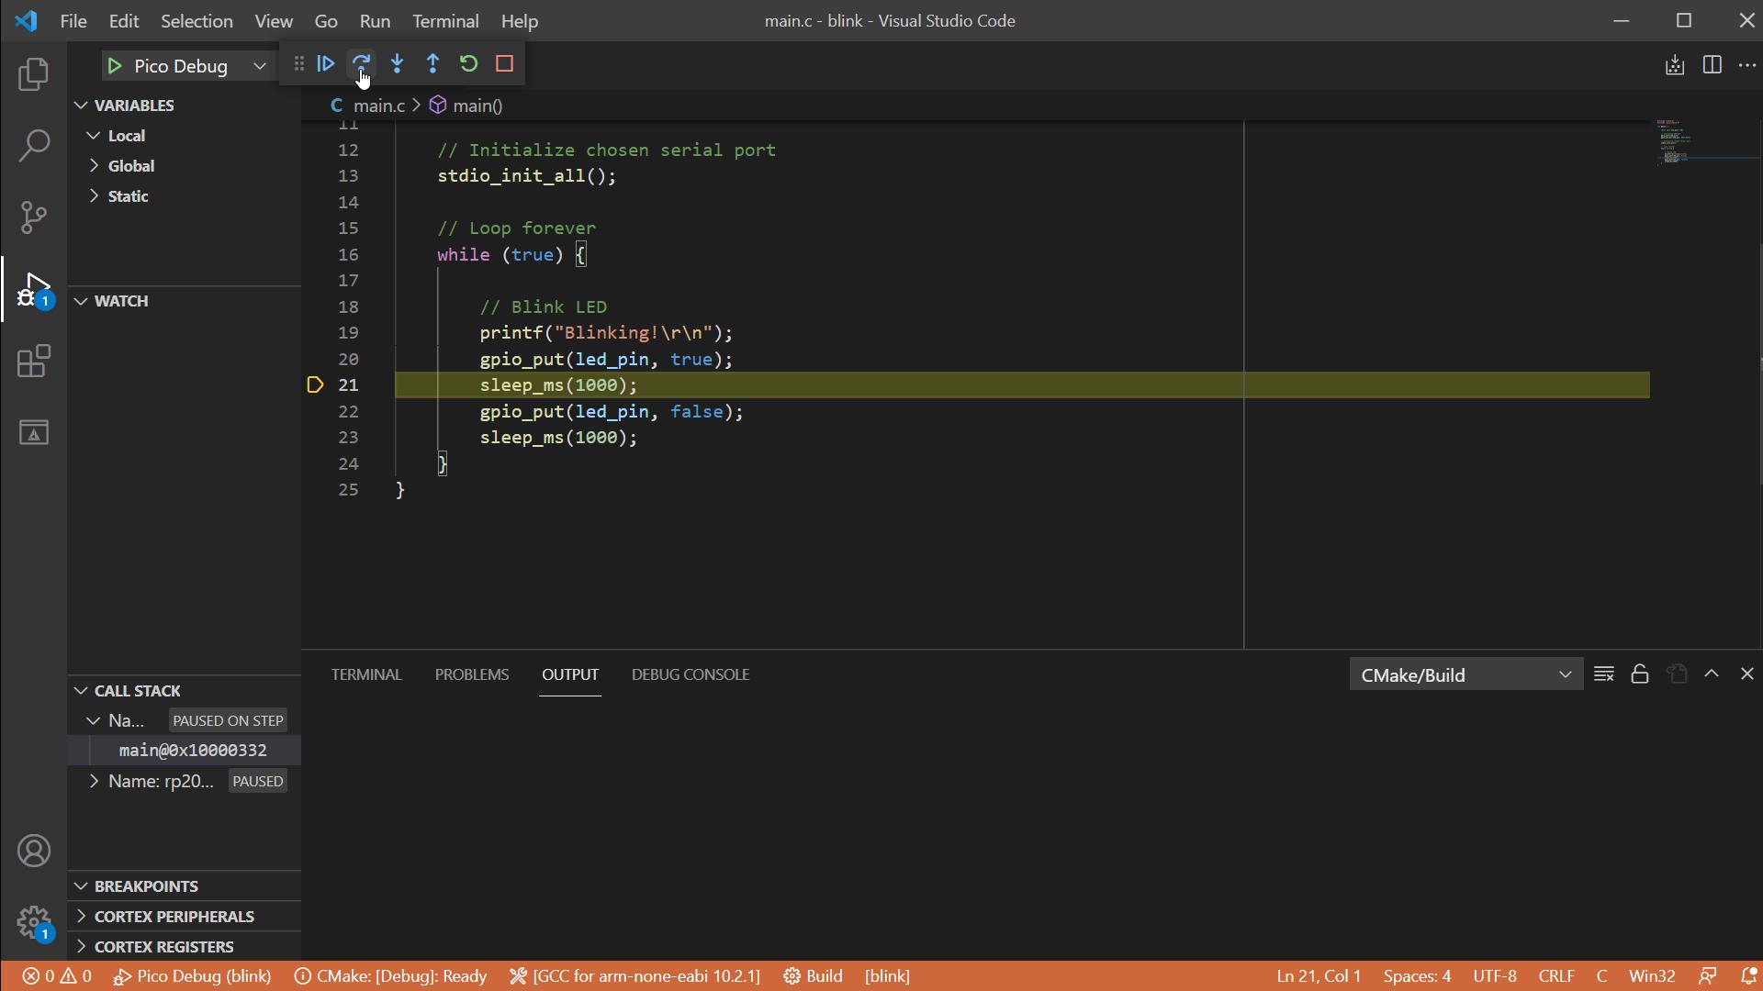Restart the debug session
The height and width of the screenshot is (991, 1763).
(468, 63)
